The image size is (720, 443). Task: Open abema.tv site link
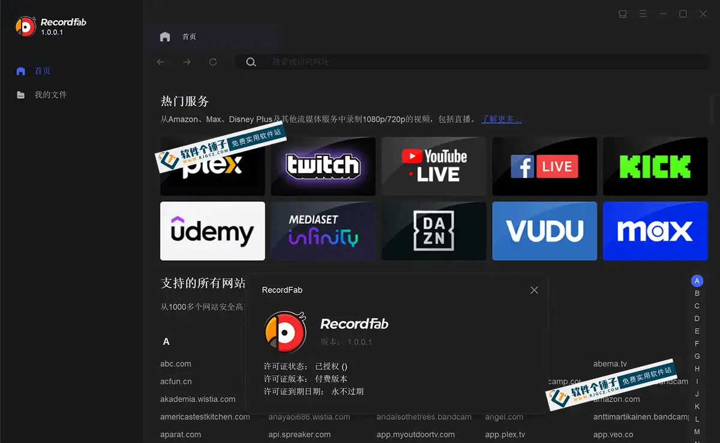pos(610,364)
